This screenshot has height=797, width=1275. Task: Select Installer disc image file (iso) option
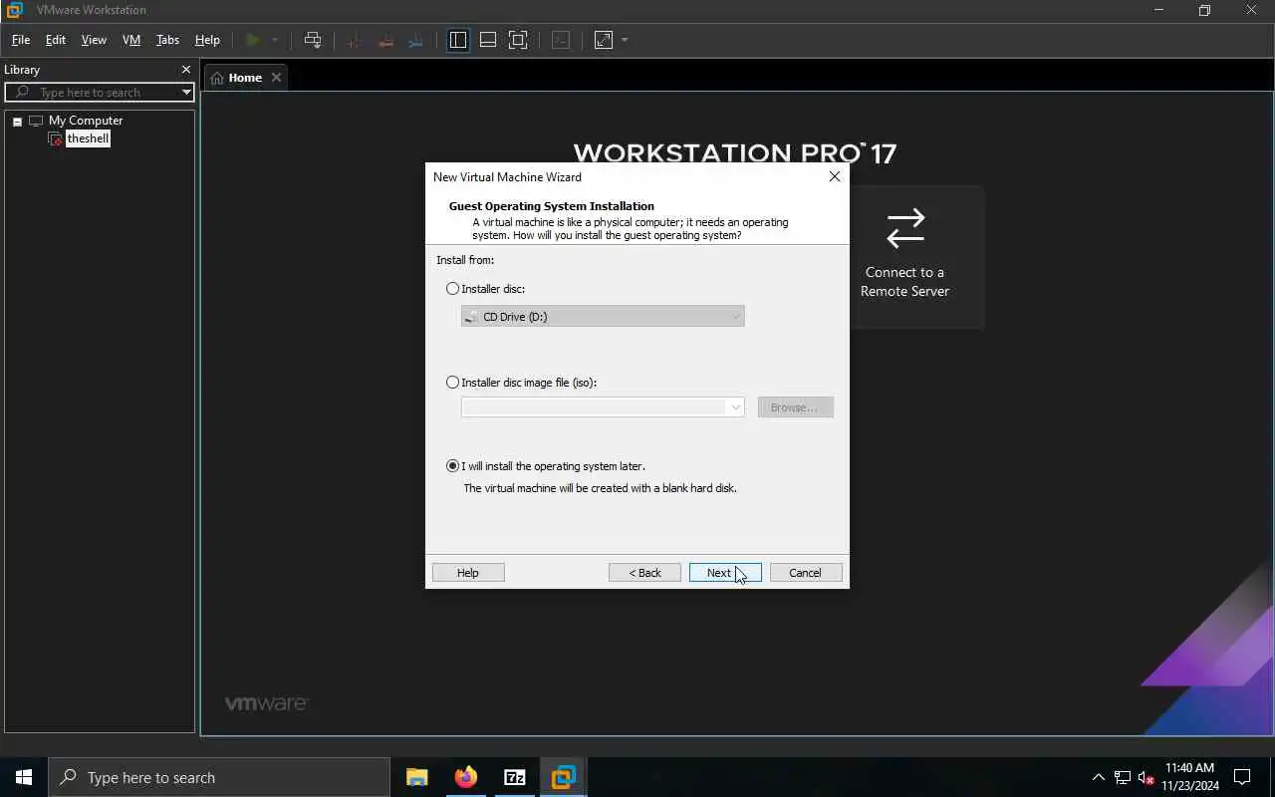tap(453, 383)
